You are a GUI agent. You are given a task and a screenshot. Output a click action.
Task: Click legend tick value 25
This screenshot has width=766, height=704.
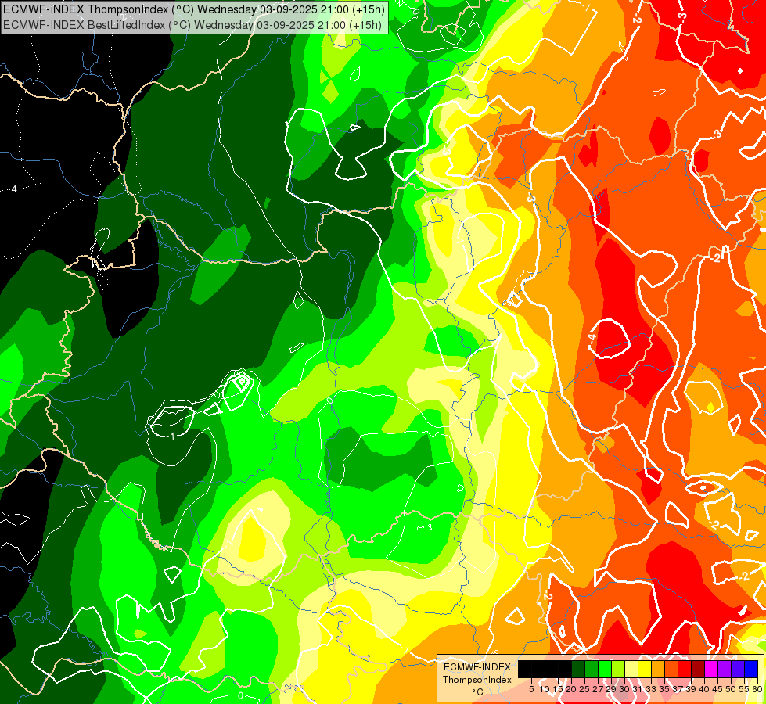[x=584, y=689]
